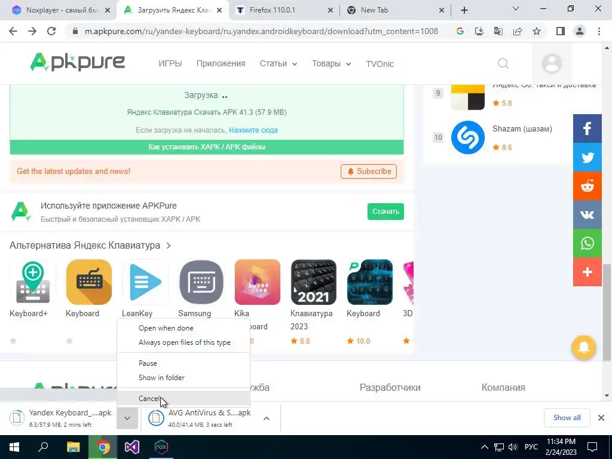The width and height of the screenshot is (612, 459).
Task: Open the translate page icon
Action: coord(498,31)
